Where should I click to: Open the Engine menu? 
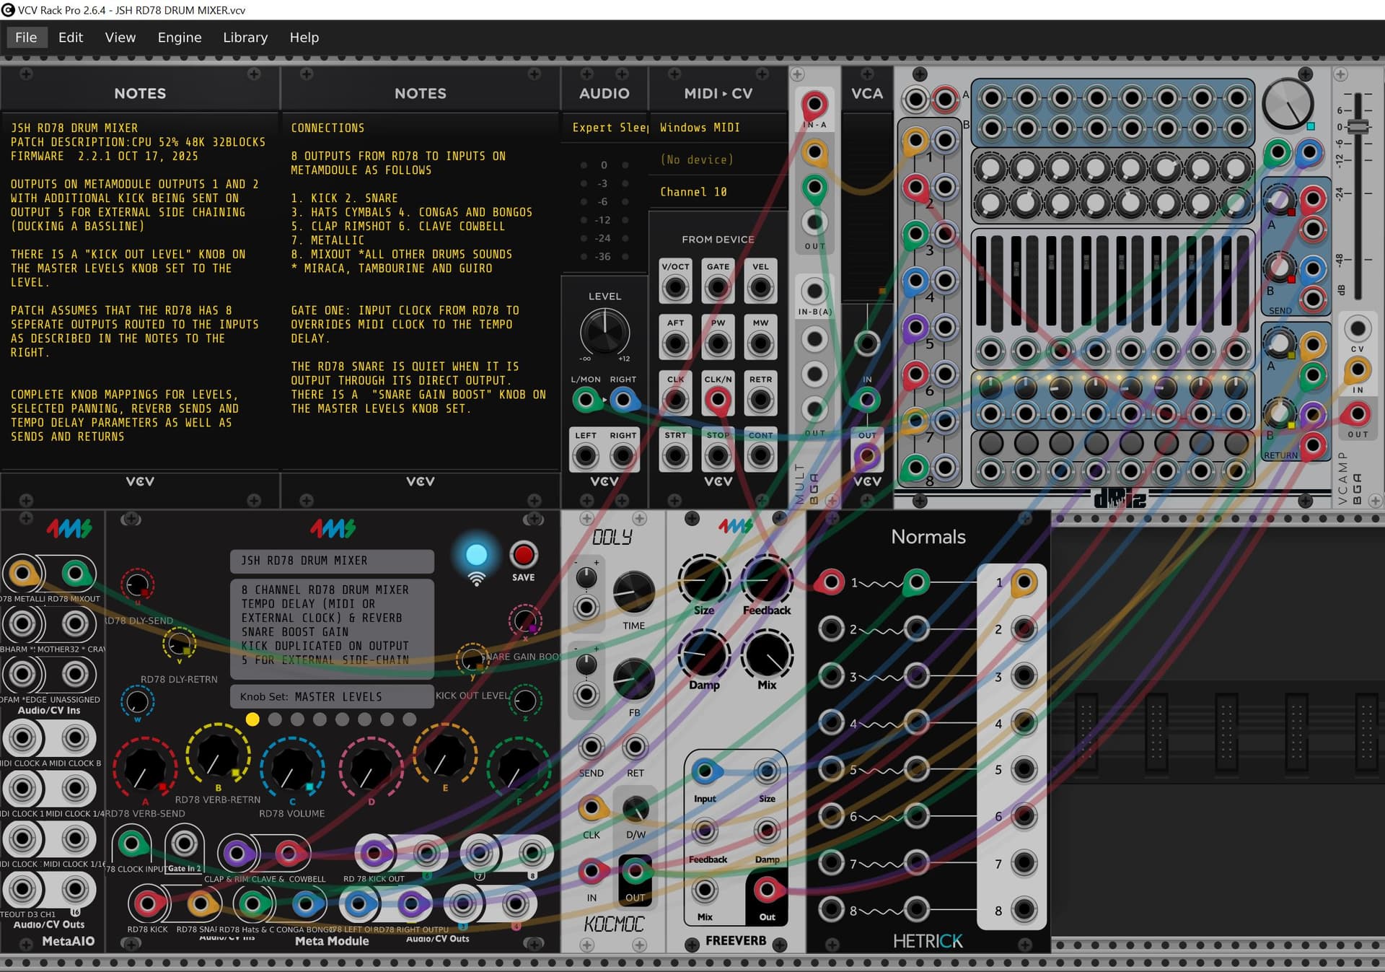180,38
